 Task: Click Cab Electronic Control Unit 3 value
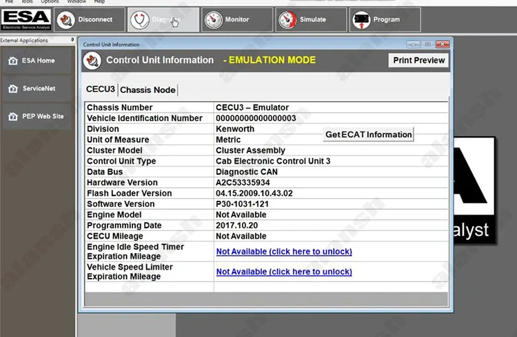(273, 161)
